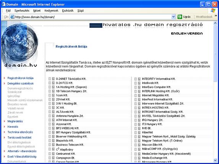
Task: Click the arrow icon beside KiberNet
Action: [135, 132]
